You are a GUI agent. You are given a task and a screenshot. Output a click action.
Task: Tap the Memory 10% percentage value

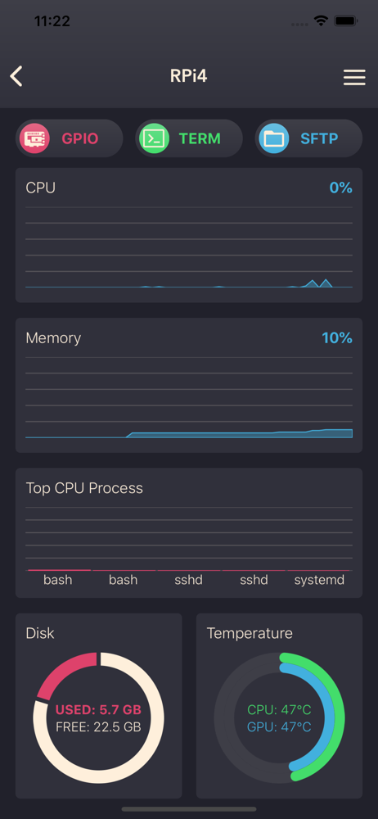(337, 338)
